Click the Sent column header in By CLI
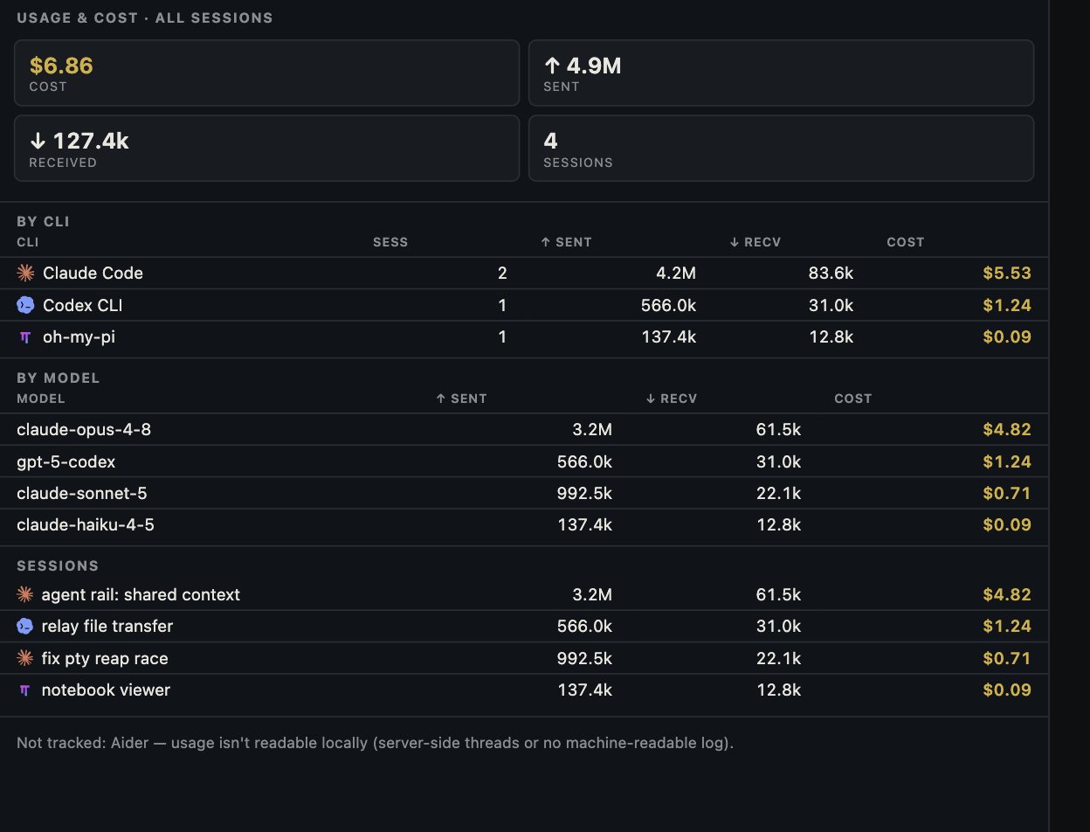Viewport: 1090px width, 832px height. point(566,242)
